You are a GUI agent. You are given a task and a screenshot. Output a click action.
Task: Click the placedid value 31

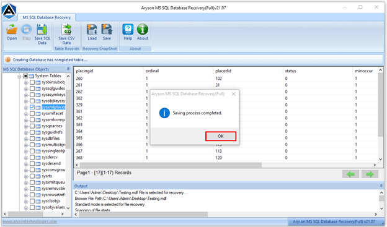pos(218,85)
